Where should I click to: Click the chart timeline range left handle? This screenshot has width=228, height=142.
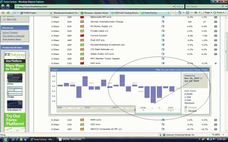point(135,110)
